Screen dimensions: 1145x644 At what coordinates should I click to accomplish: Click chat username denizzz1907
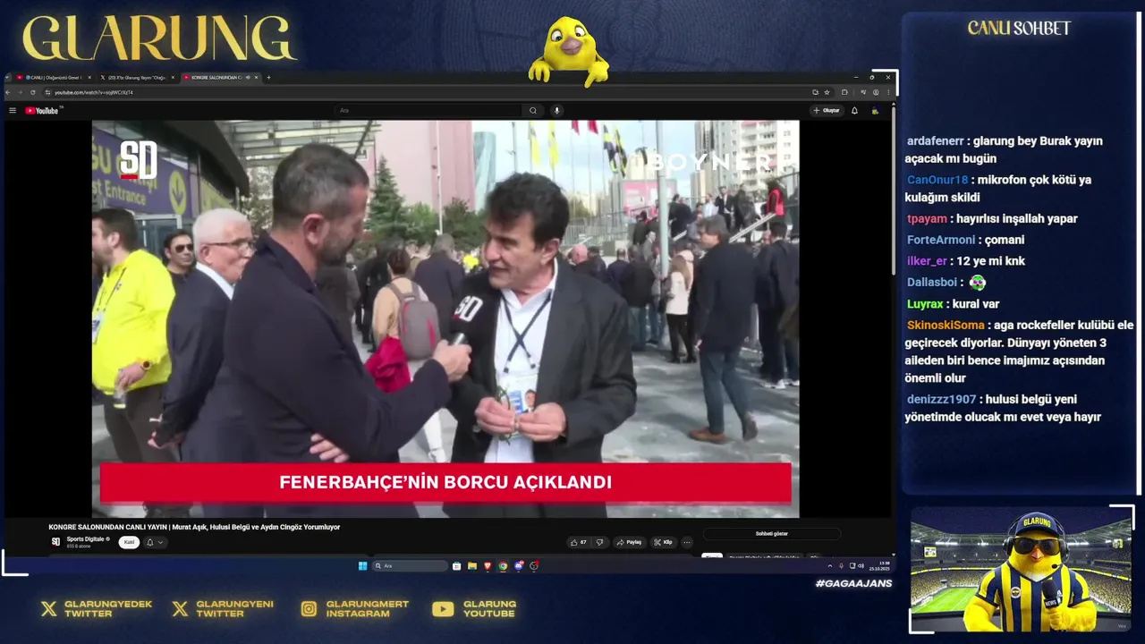click(x=940, y=400)
